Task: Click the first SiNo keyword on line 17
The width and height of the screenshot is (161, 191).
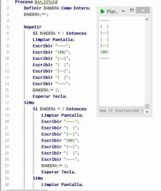Action: (29, 102)
